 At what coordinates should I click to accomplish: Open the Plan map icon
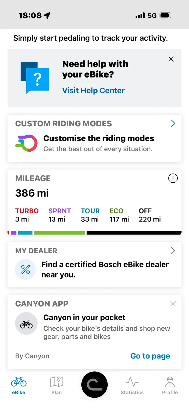point(57,382)
